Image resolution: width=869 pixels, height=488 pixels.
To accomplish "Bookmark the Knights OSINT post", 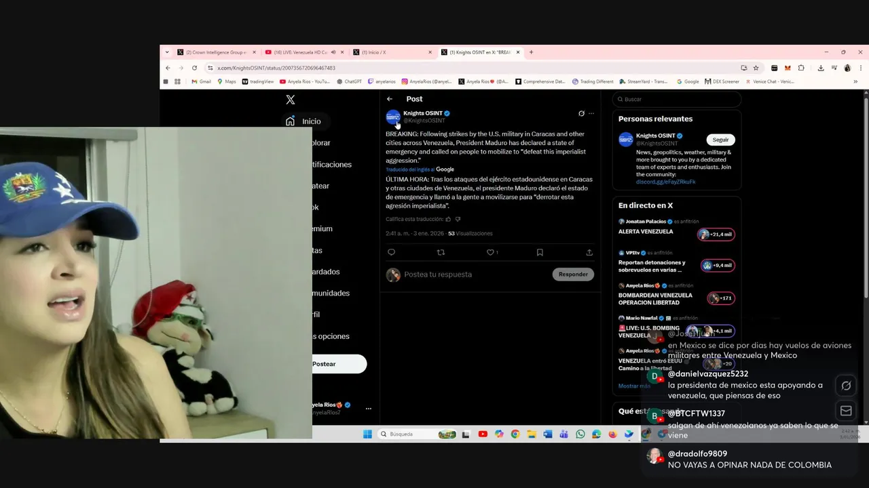I will [540, 252].
